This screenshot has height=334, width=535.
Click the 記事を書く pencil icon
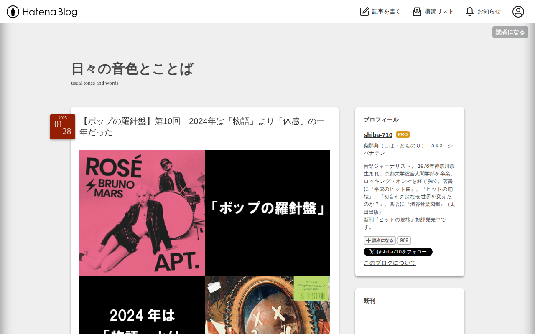coord(364,12)
